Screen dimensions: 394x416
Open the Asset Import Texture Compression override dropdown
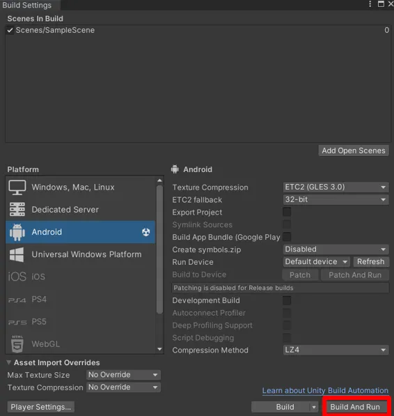point(123,387)
